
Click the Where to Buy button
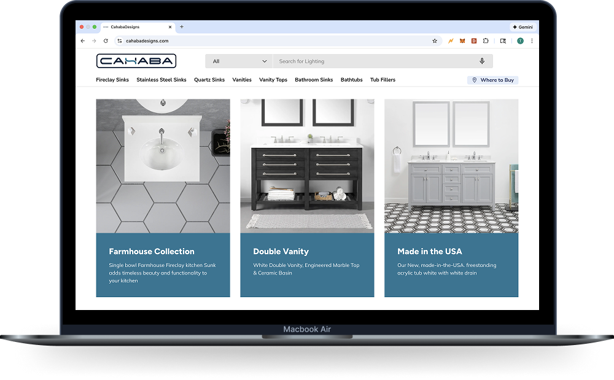click(x=492, y=80)
